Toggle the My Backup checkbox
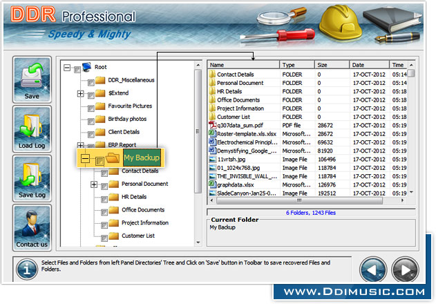The height and width of the screenshot is (304, 436). click(99, 161)
